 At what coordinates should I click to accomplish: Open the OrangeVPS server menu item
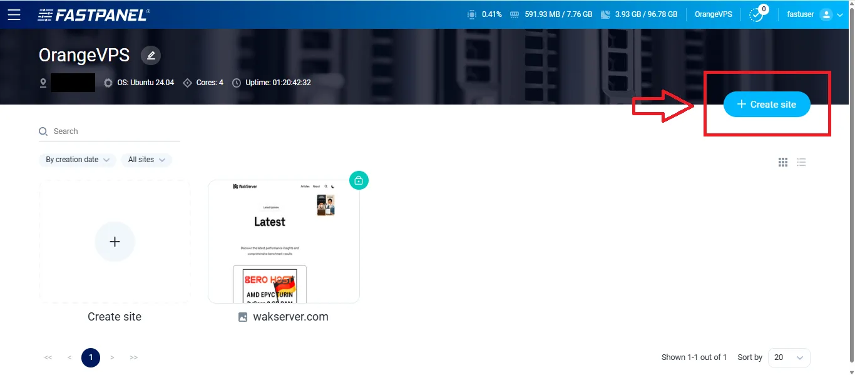[713, 14]
